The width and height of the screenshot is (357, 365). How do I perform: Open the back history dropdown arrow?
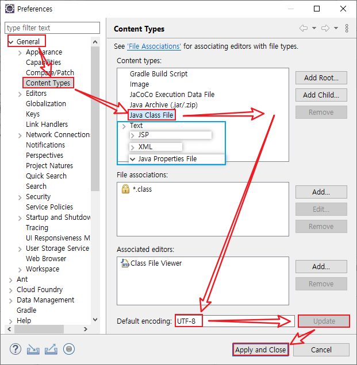click(314, 28)
